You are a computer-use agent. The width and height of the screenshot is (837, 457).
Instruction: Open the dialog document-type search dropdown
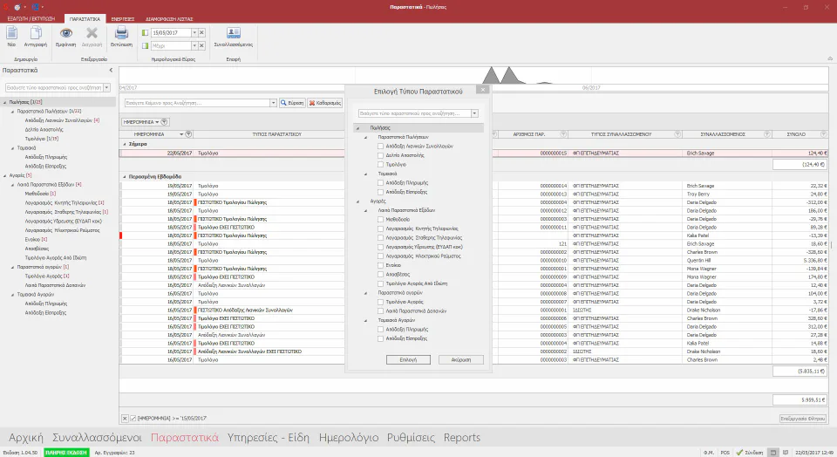(474, 113)
